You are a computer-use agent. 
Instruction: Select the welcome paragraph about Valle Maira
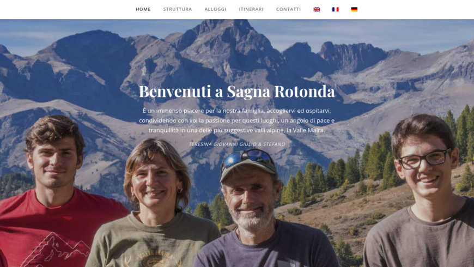click(x=236, y=120)
